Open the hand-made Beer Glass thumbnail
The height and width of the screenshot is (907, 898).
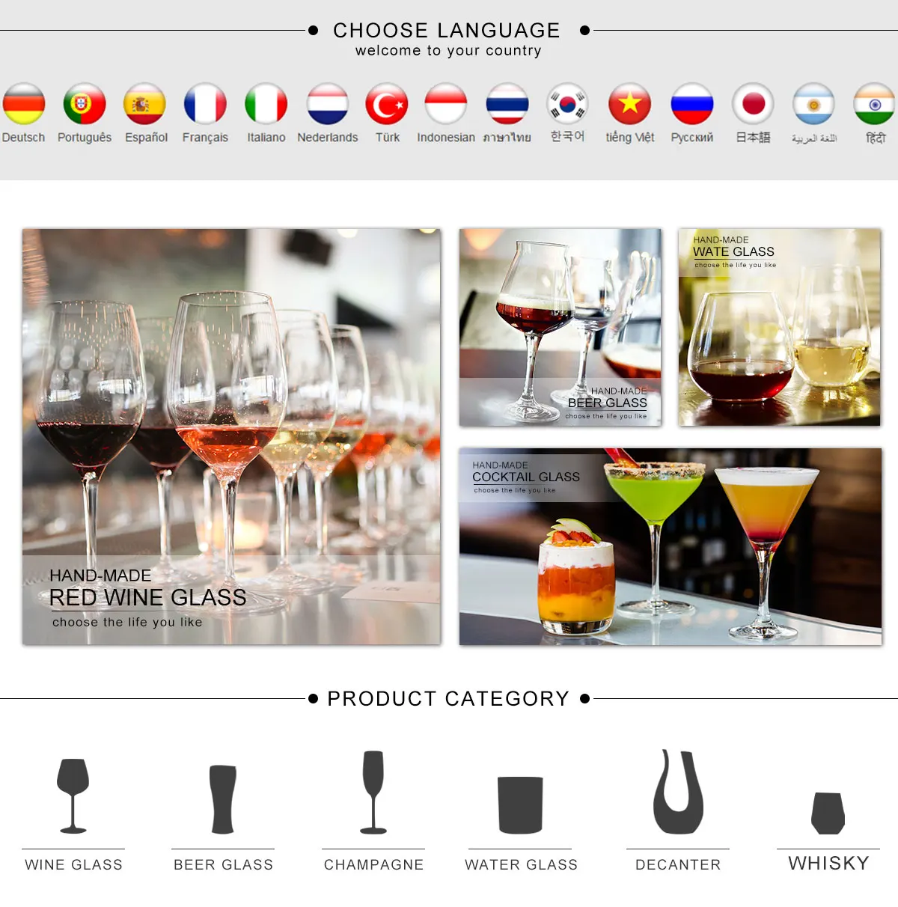coord(561,328)
